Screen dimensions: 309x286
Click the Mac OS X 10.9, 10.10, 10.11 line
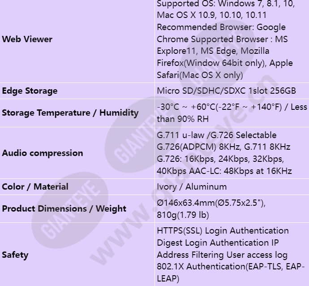click(x=212, y=15)
